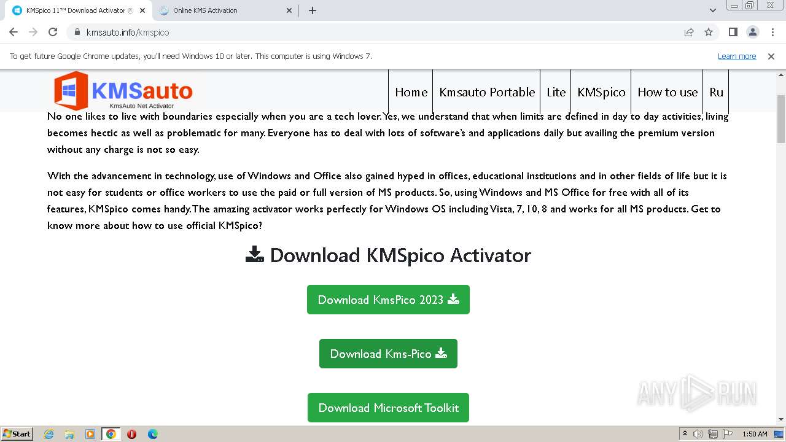Close the Online KMS Activation tab
The height and width of the screenshot is (442, 786).
(289, 10)
